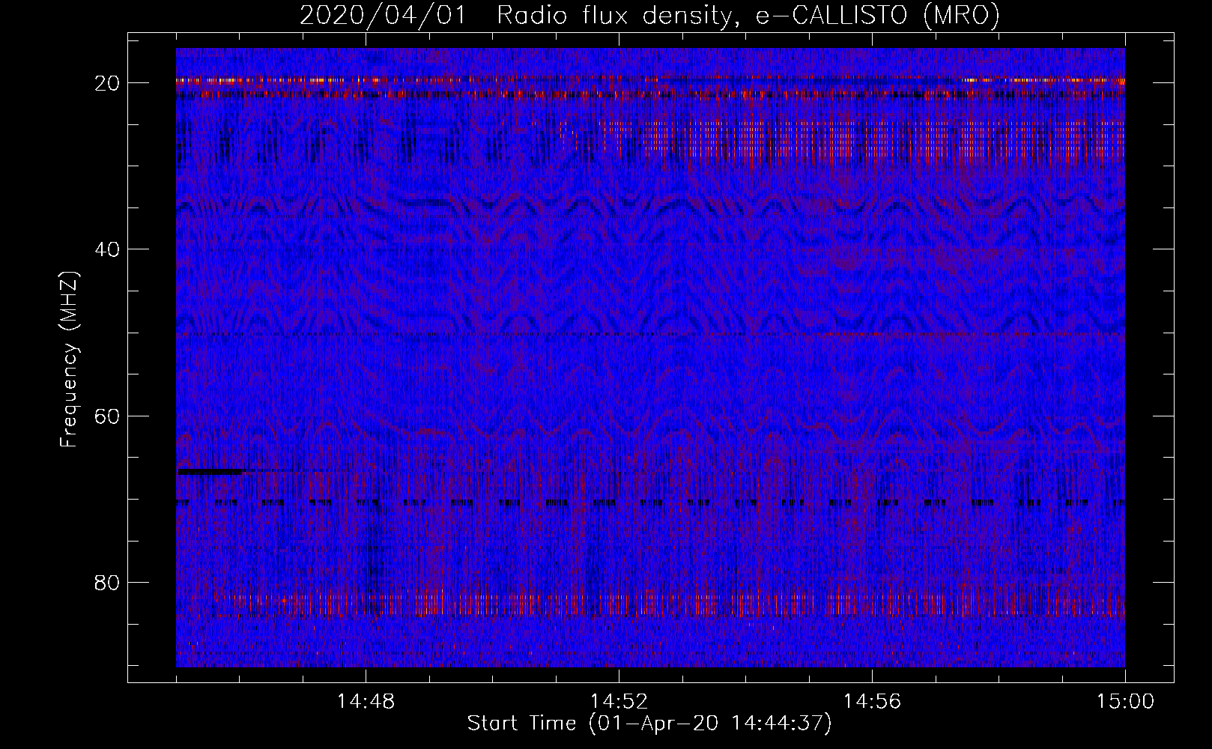Click the 80 MHz frequency tick label
This screenshot has width=1212, height=749.
pyautogui.click(x=108, y=583)
